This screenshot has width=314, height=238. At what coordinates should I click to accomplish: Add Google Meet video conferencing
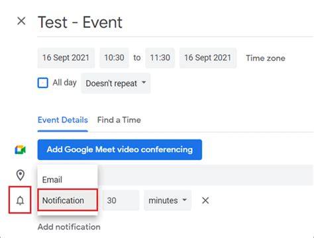click(x=120, y=149)
